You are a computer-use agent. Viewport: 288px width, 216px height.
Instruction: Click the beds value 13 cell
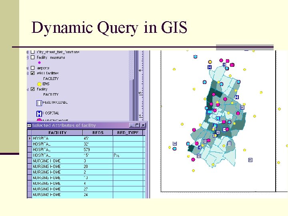98,178
